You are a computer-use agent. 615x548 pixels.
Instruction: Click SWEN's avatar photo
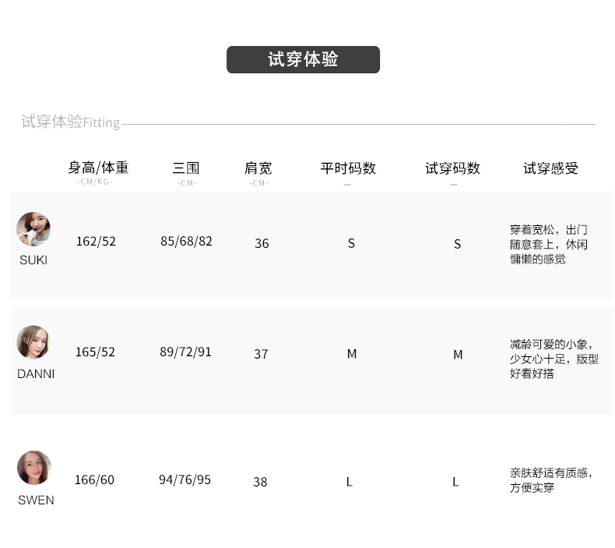click(34, 468)
